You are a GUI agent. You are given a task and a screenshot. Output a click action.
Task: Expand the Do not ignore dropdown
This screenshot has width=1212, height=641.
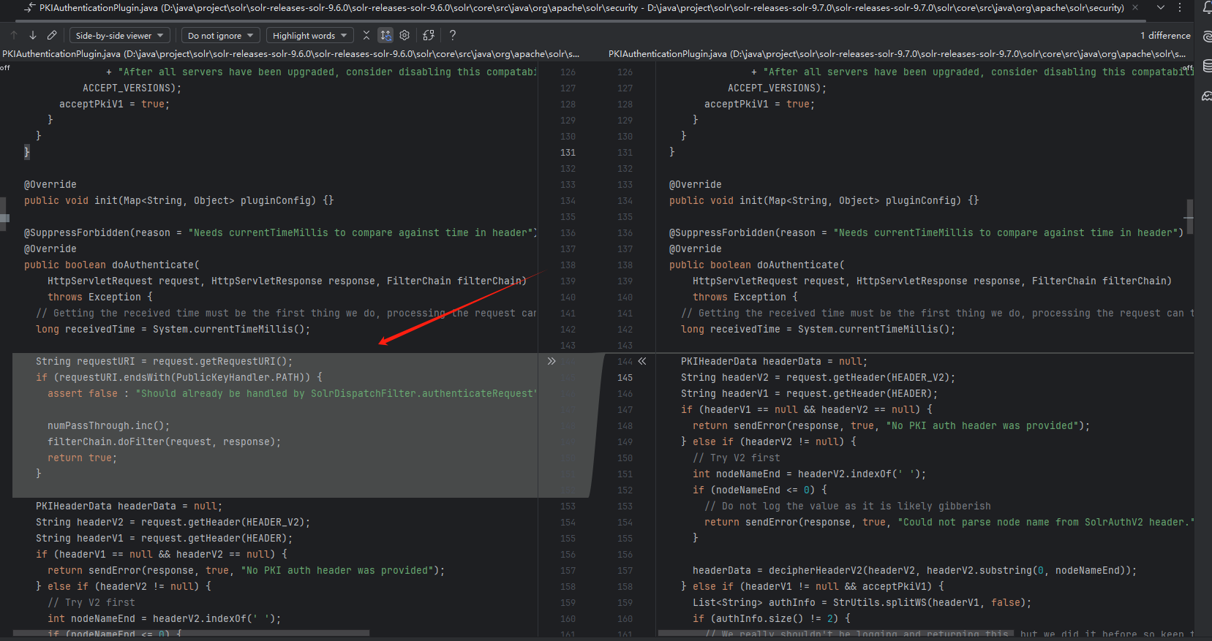(221, 35)
